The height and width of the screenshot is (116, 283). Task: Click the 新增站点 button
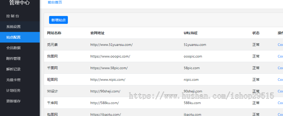58,20
